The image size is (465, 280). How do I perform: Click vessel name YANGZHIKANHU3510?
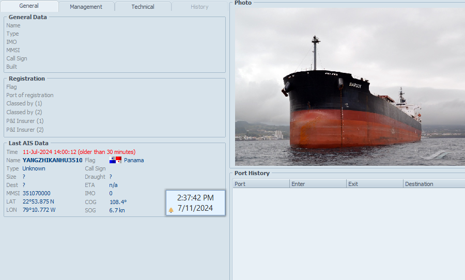click(x=53, y=160)
